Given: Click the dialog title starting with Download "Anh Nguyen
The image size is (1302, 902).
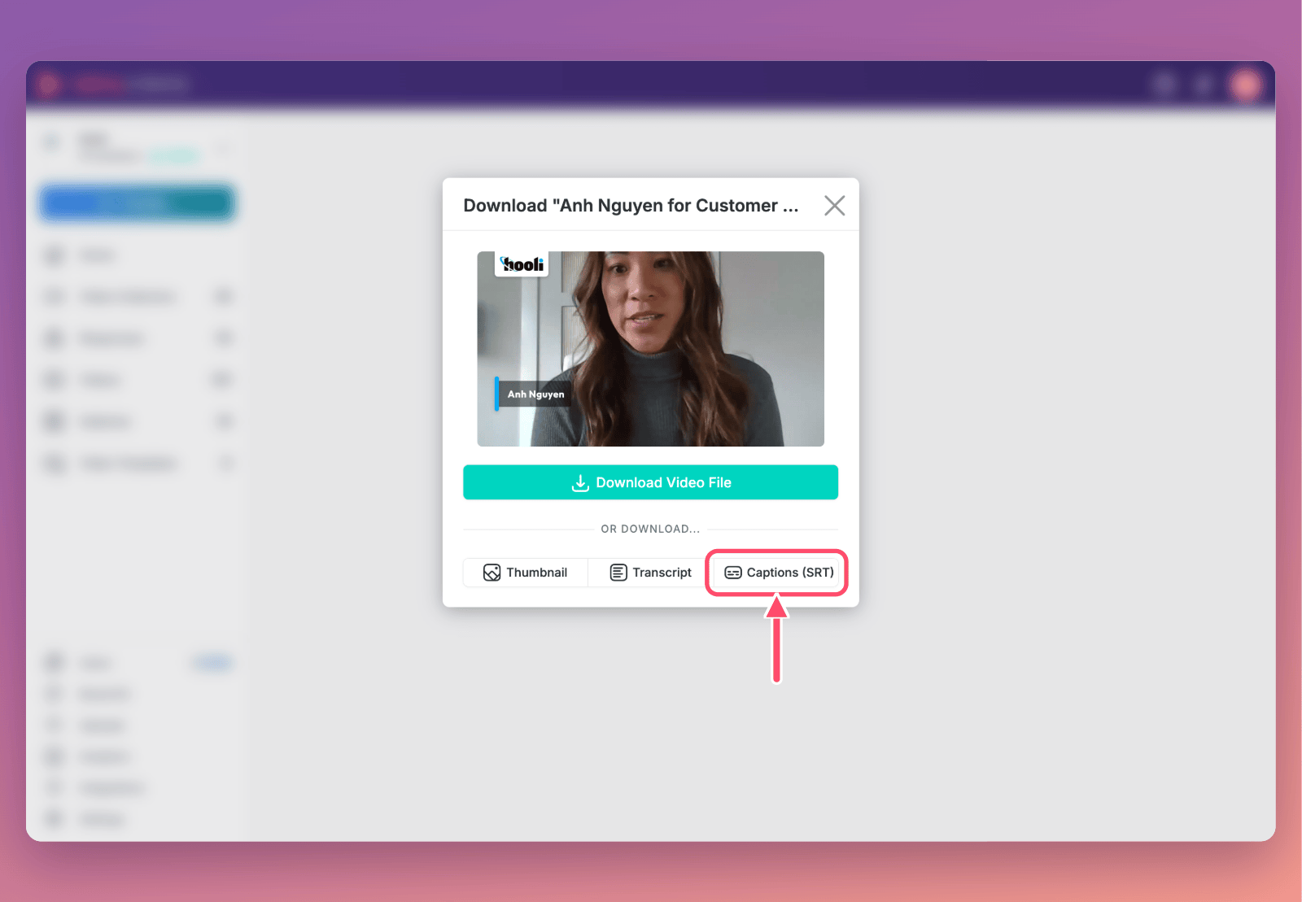Looking at the screenshot, I should tap(631, 206).
